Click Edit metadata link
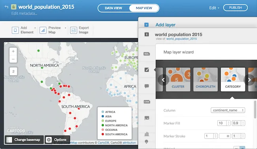 (24, 13)
